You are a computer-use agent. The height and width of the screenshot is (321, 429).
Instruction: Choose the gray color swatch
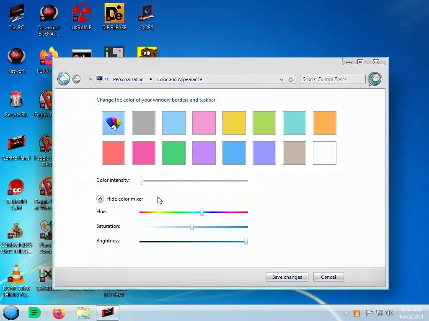coord(144,123)
